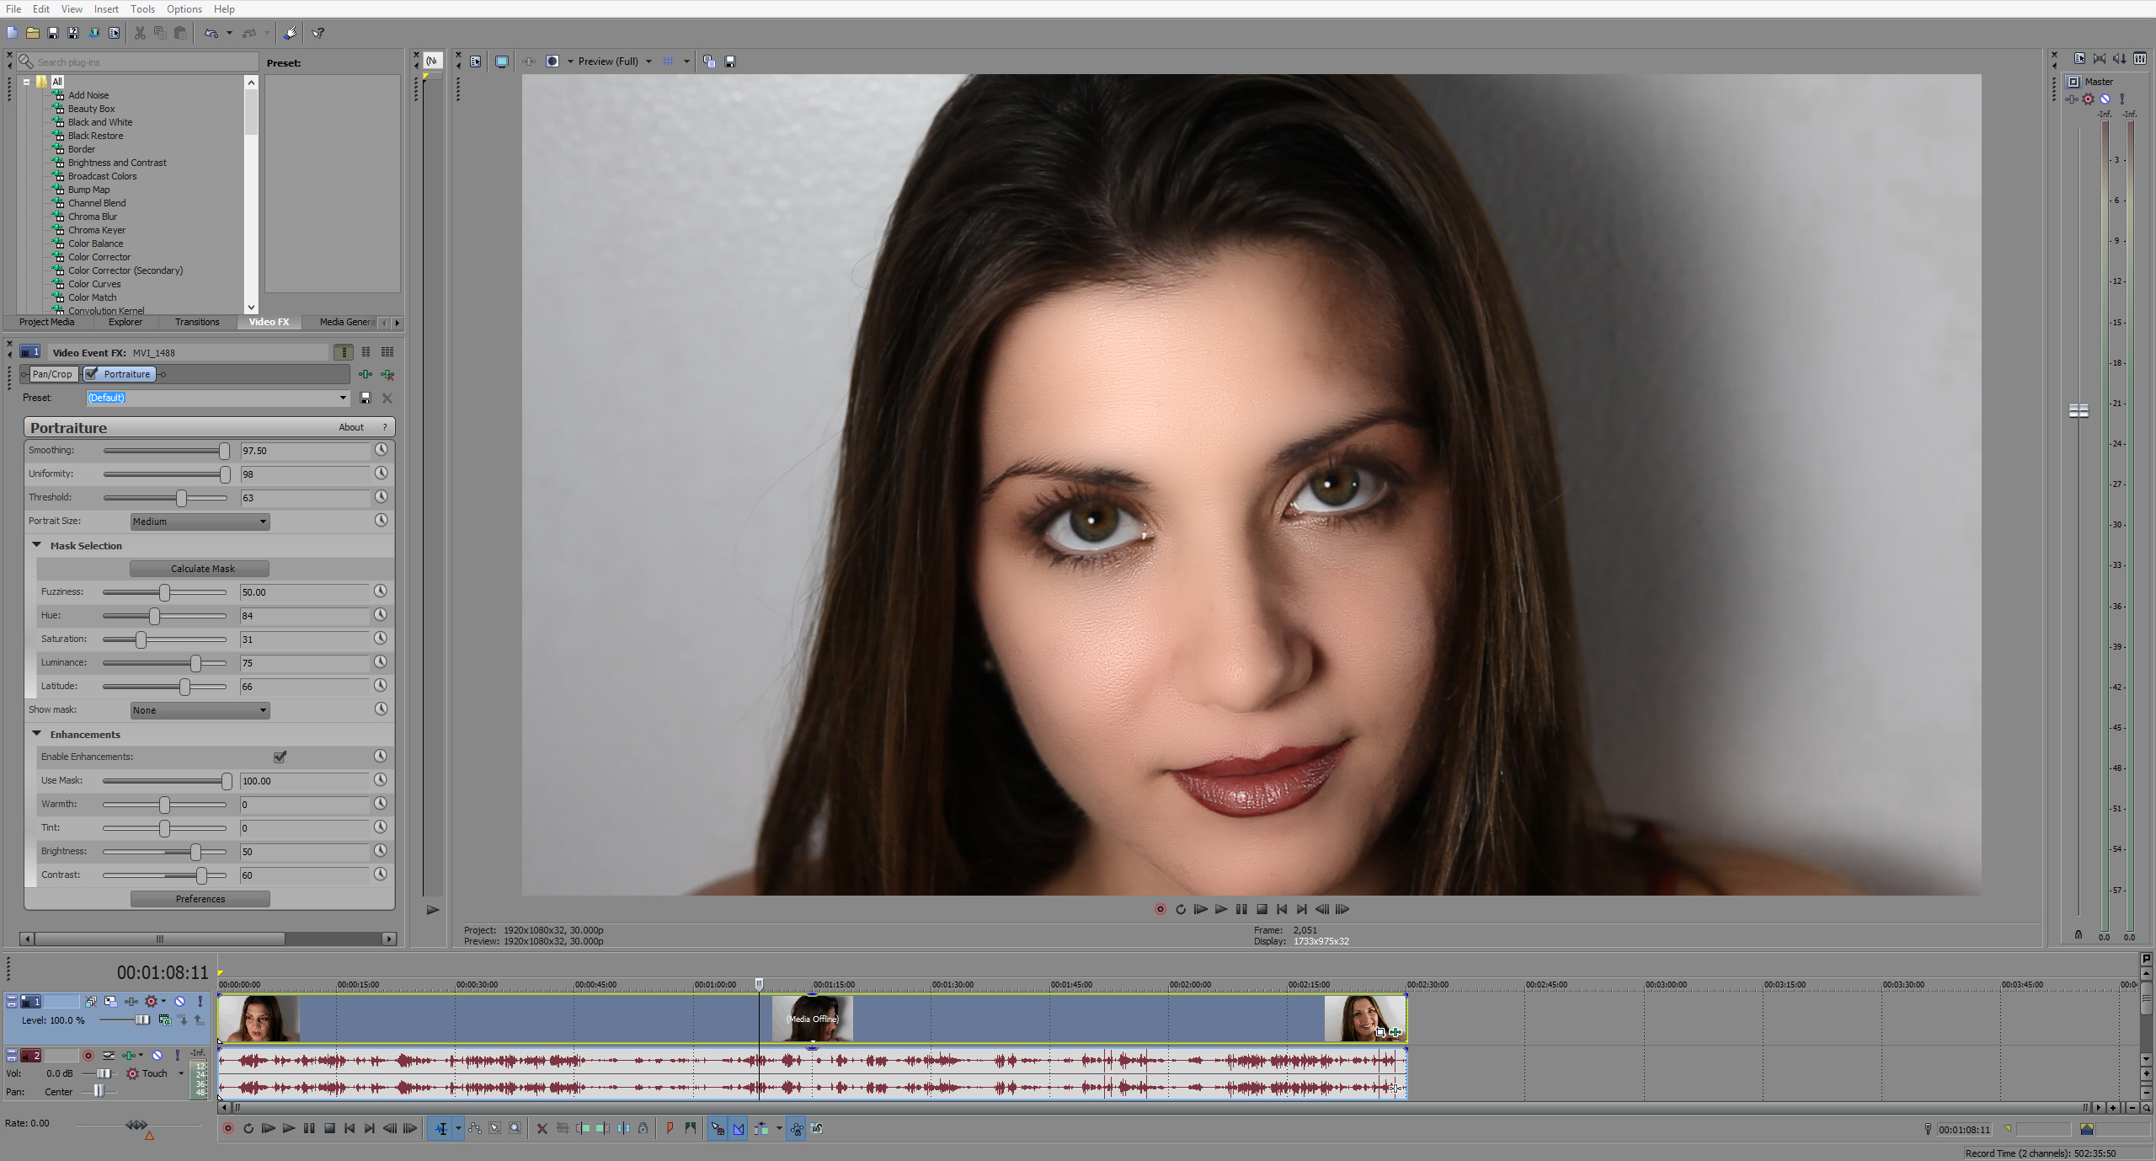Click the Loop Playback icon below preview
The width and height of the screenshot is (2156, 1161).
pyautogui.click(x=1180, y=909)
